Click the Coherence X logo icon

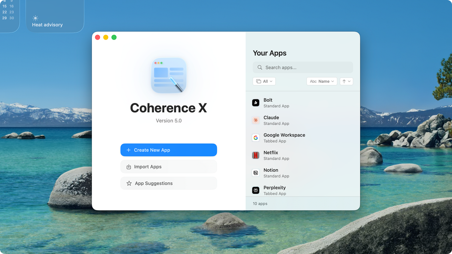[x=169, y=75]
